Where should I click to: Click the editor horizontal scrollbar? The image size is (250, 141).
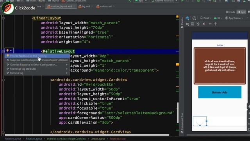(87, 135)
